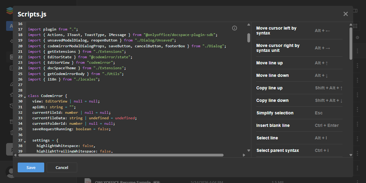Click the shortcuts list scrollbar down arrow
Image resolution: width=366 pixels, height=183 pixels.
351,155
